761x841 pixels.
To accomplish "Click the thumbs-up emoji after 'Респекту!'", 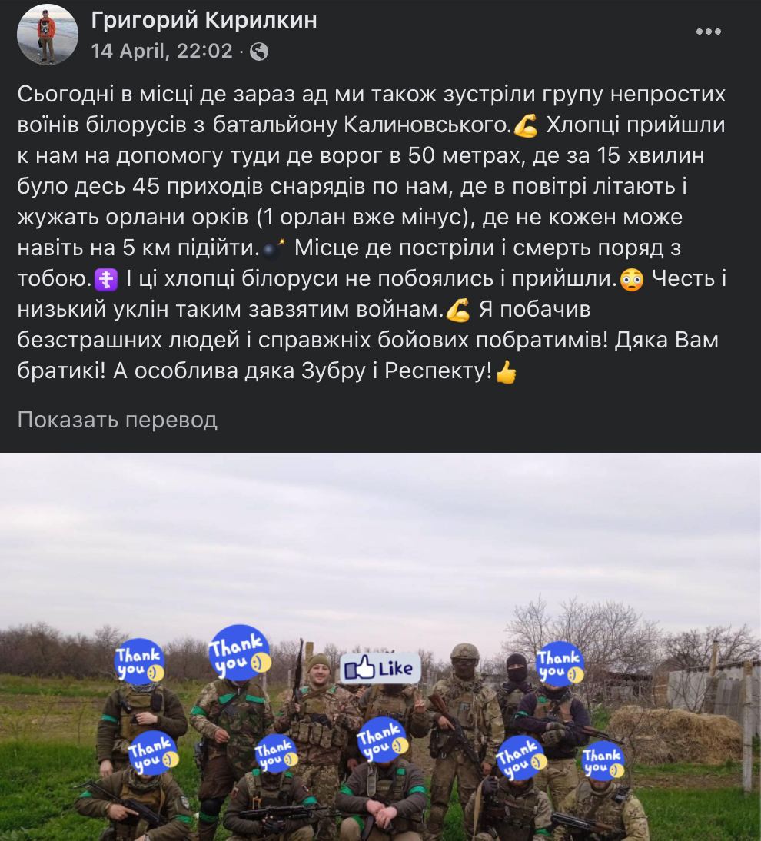I will (506, 372).
